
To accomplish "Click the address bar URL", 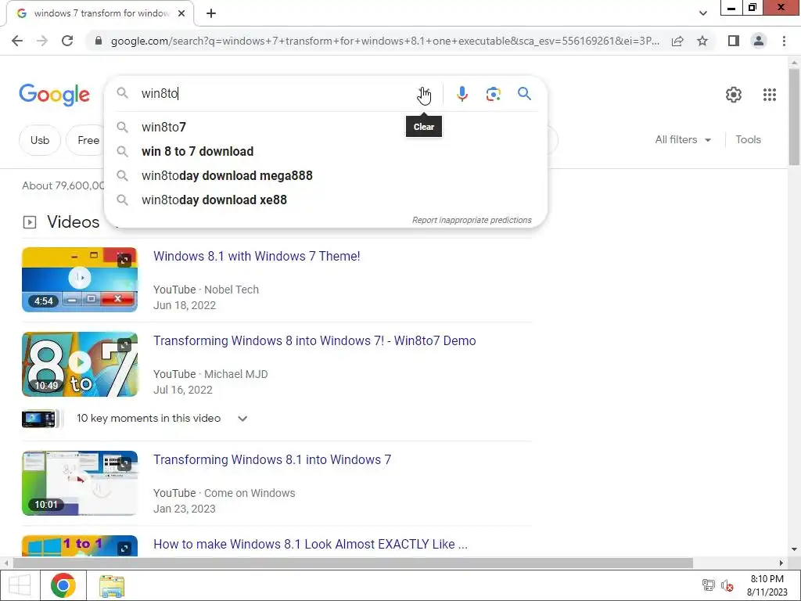I will point(384,41).
